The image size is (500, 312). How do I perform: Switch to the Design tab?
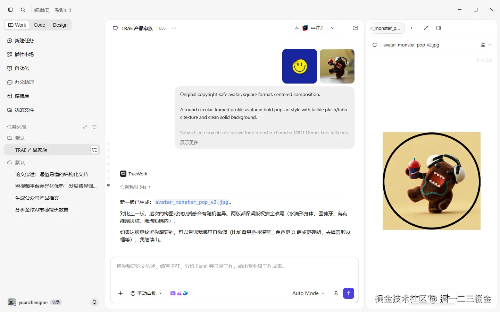point(60,25)
